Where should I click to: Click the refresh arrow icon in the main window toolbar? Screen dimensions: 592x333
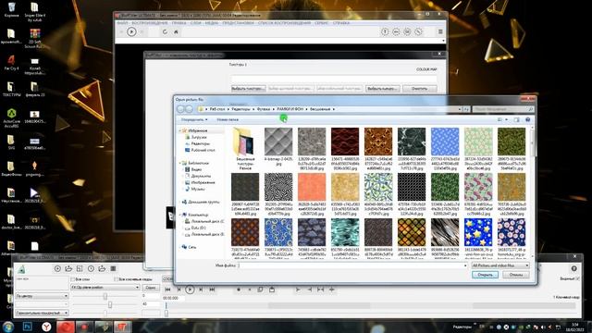click(165, 31)
